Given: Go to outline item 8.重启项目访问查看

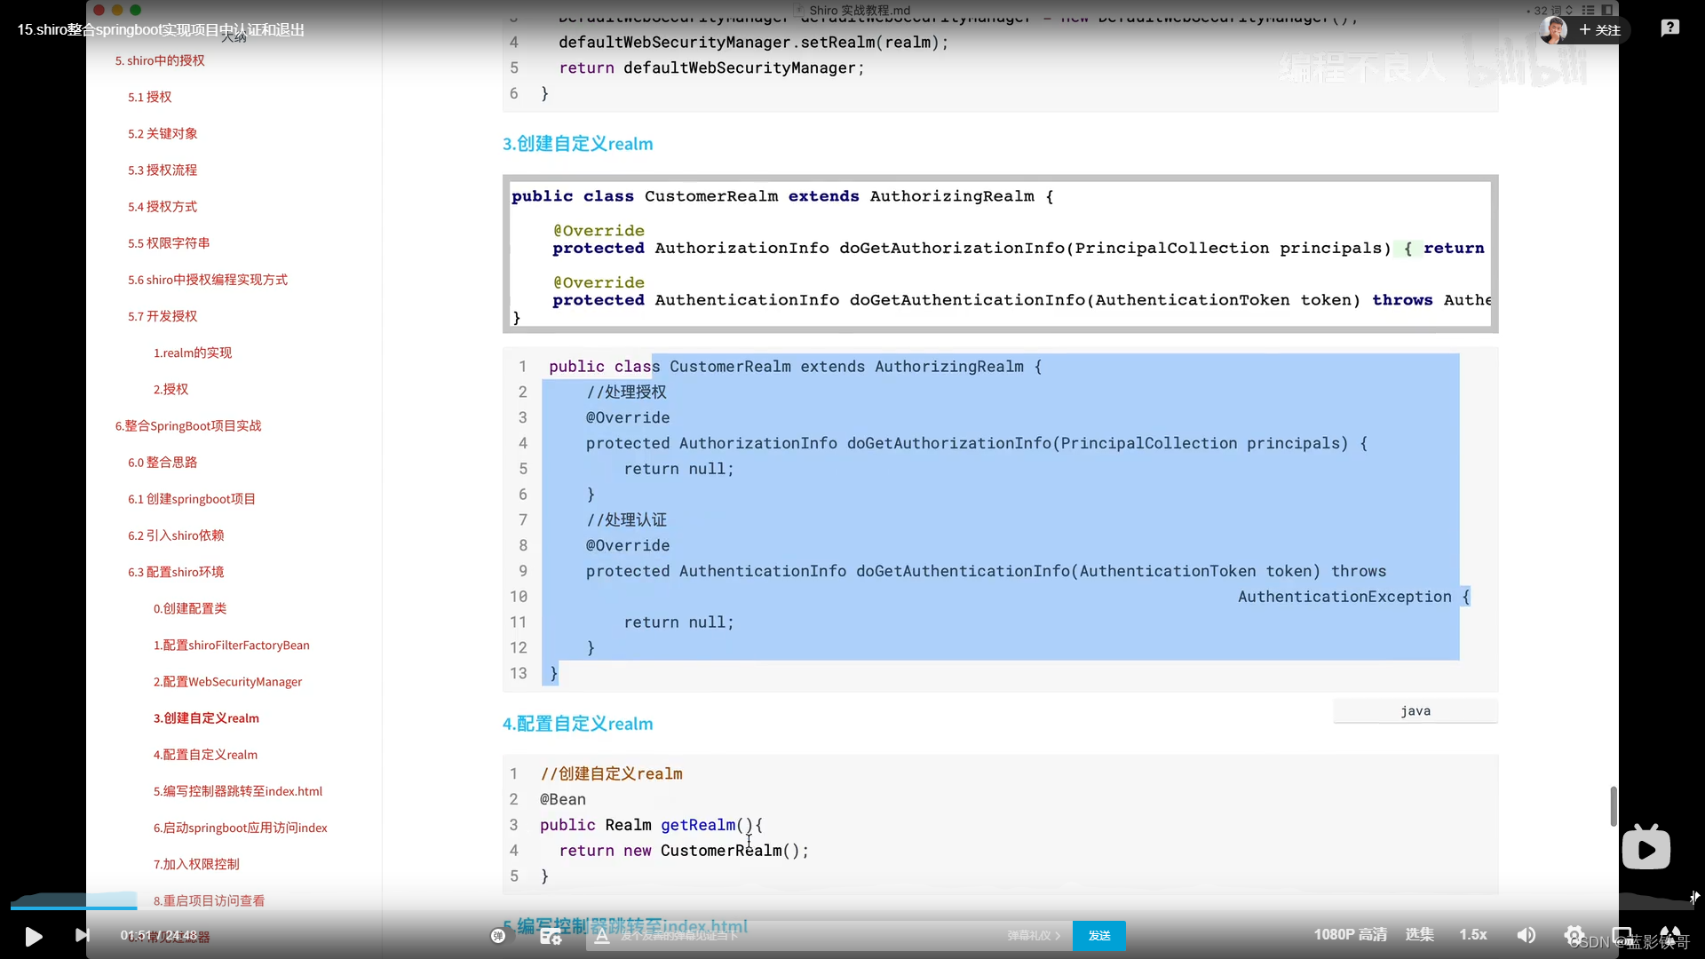Looking at the screenshot, I should click(209, 900).
